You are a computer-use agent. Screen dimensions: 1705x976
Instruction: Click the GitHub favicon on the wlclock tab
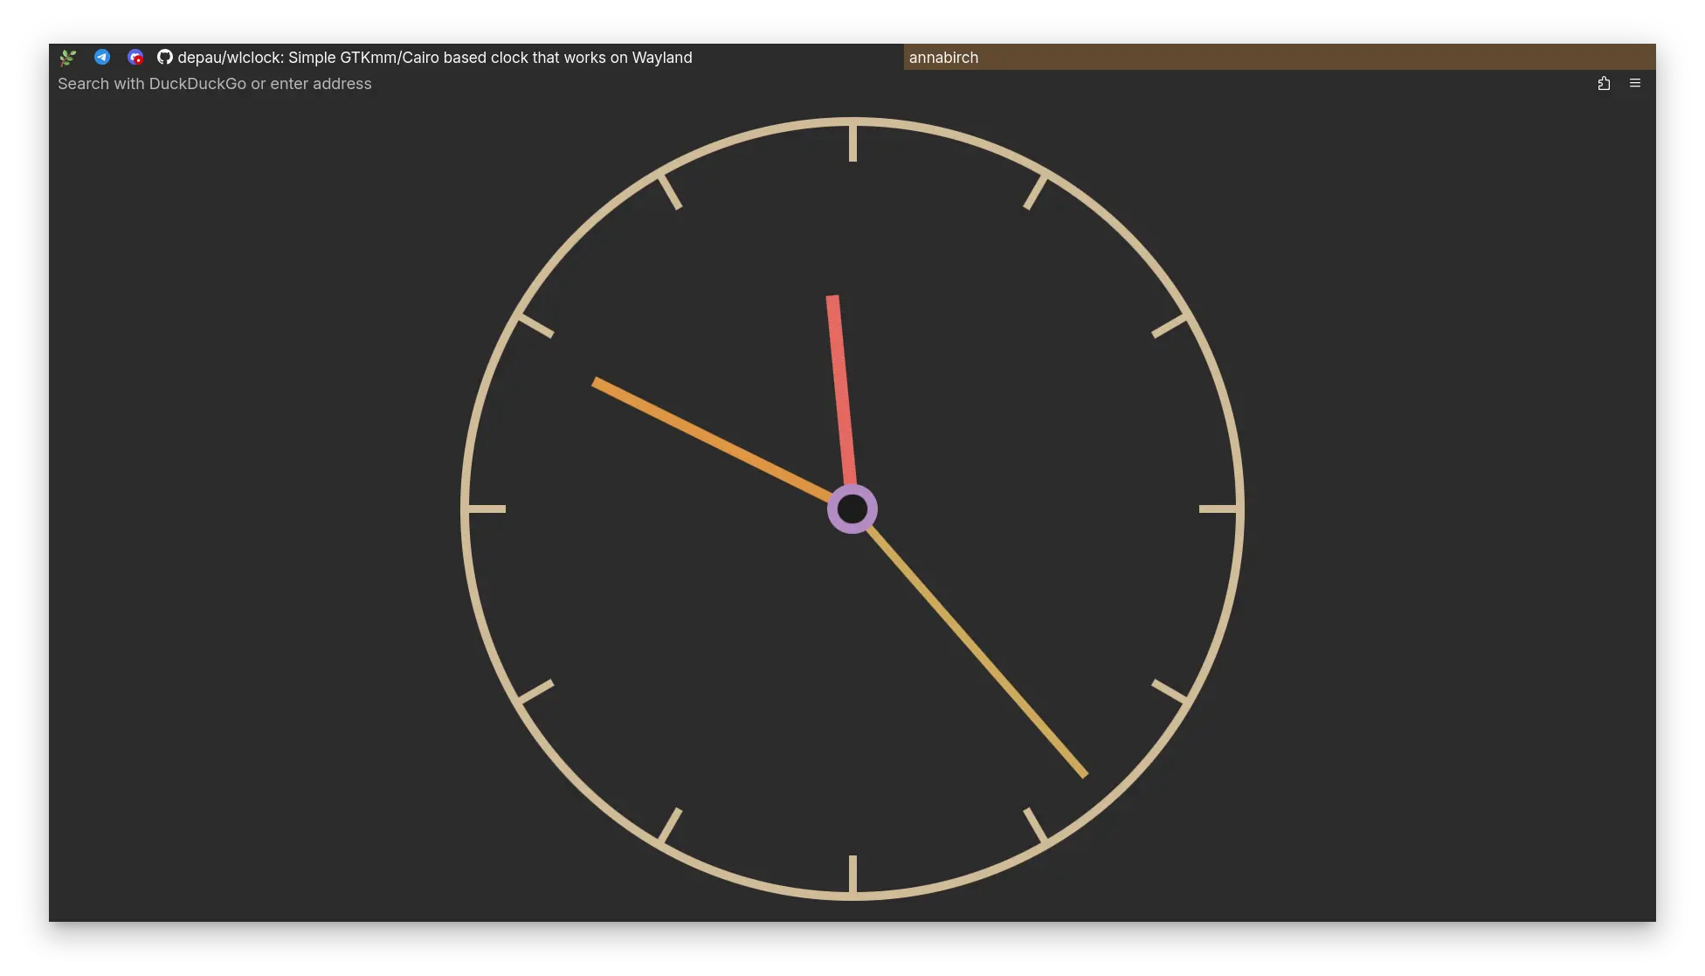click(x=164, y=58)
